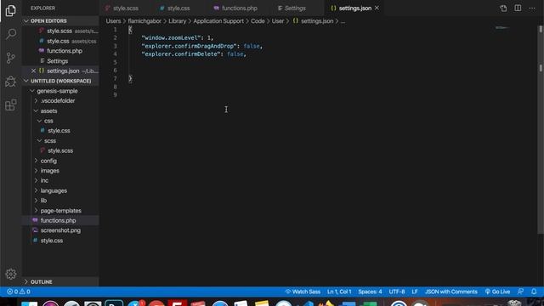Click the User breadcrumb segment

tap(278, 21)
